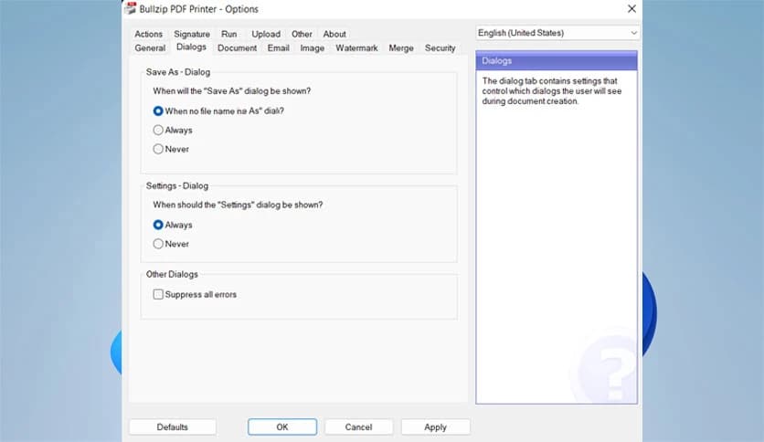
Task: Switch to the General tab
Action: point(150,47)
